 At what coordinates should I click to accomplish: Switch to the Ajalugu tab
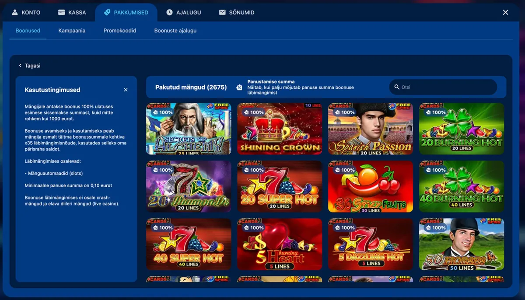click(184, 13)
